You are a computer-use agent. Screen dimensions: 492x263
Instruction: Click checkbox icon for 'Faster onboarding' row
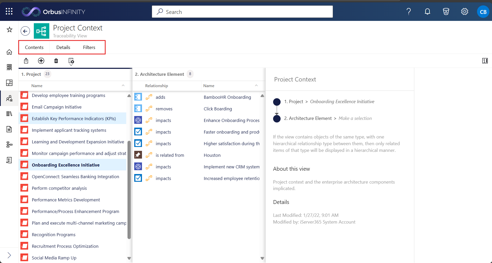pyautogui.click(x=138, y=132)
